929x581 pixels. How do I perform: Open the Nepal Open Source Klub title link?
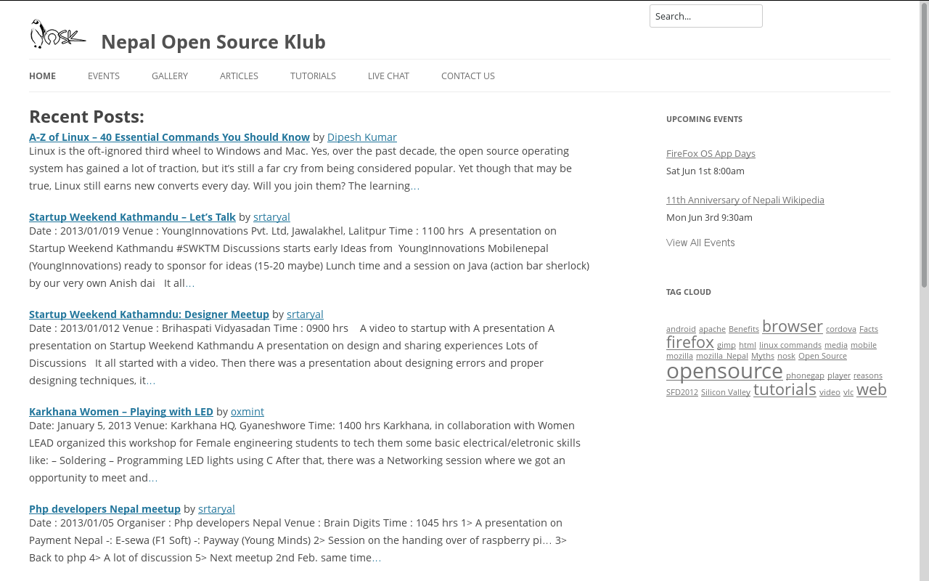[213, 42]
